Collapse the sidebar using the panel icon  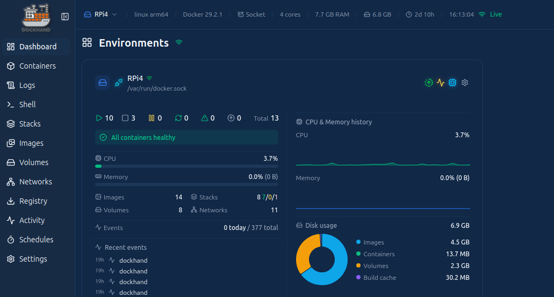pyautogui.click(x=65, y=17)
